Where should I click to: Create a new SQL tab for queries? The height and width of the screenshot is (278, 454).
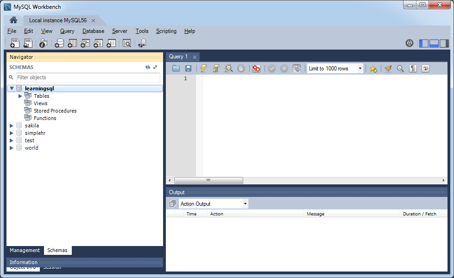point(15,43)
